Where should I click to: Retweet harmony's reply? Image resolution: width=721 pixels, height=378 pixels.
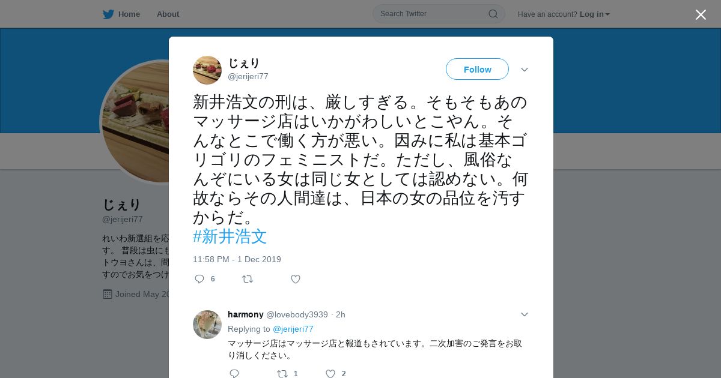pos(282,374)
